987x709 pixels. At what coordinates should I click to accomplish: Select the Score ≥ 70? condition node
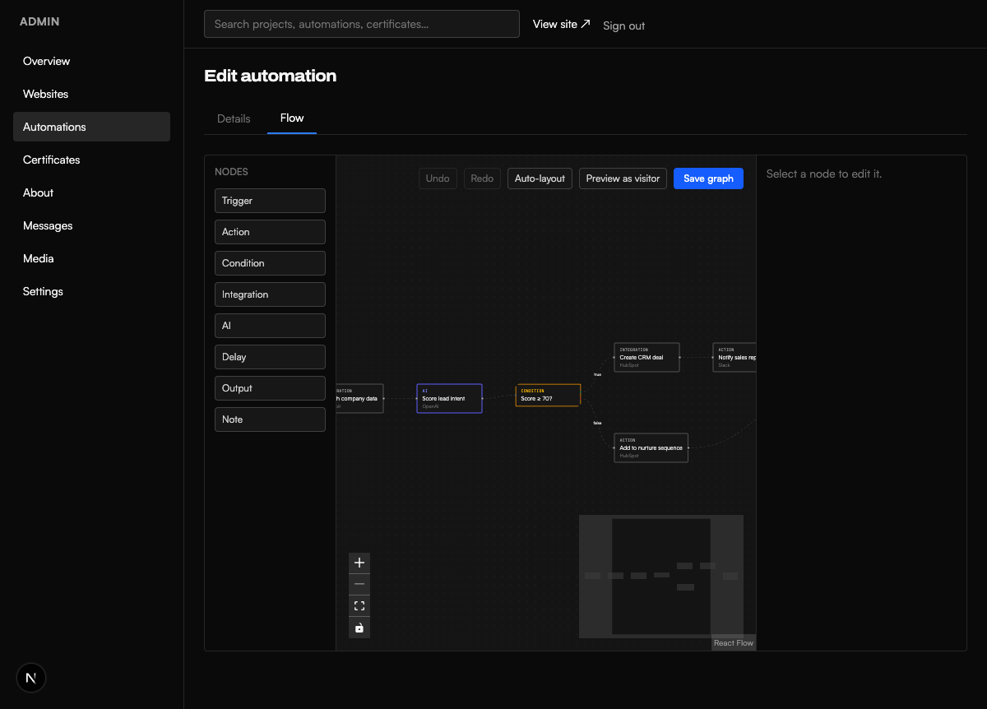(548, 395)
